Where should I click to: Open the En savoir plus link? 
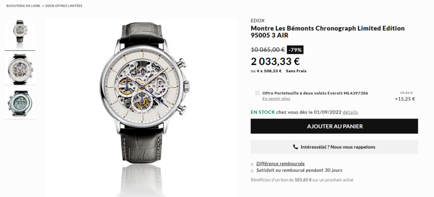(x=276, y=98)
